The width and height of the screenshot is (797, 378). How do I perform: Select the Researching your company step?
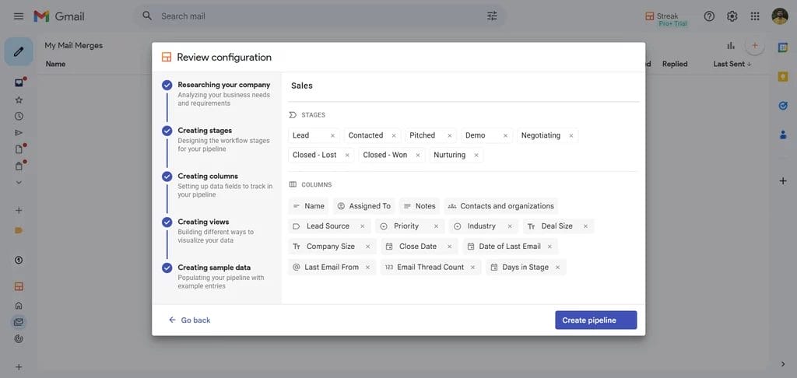[217, 93]
